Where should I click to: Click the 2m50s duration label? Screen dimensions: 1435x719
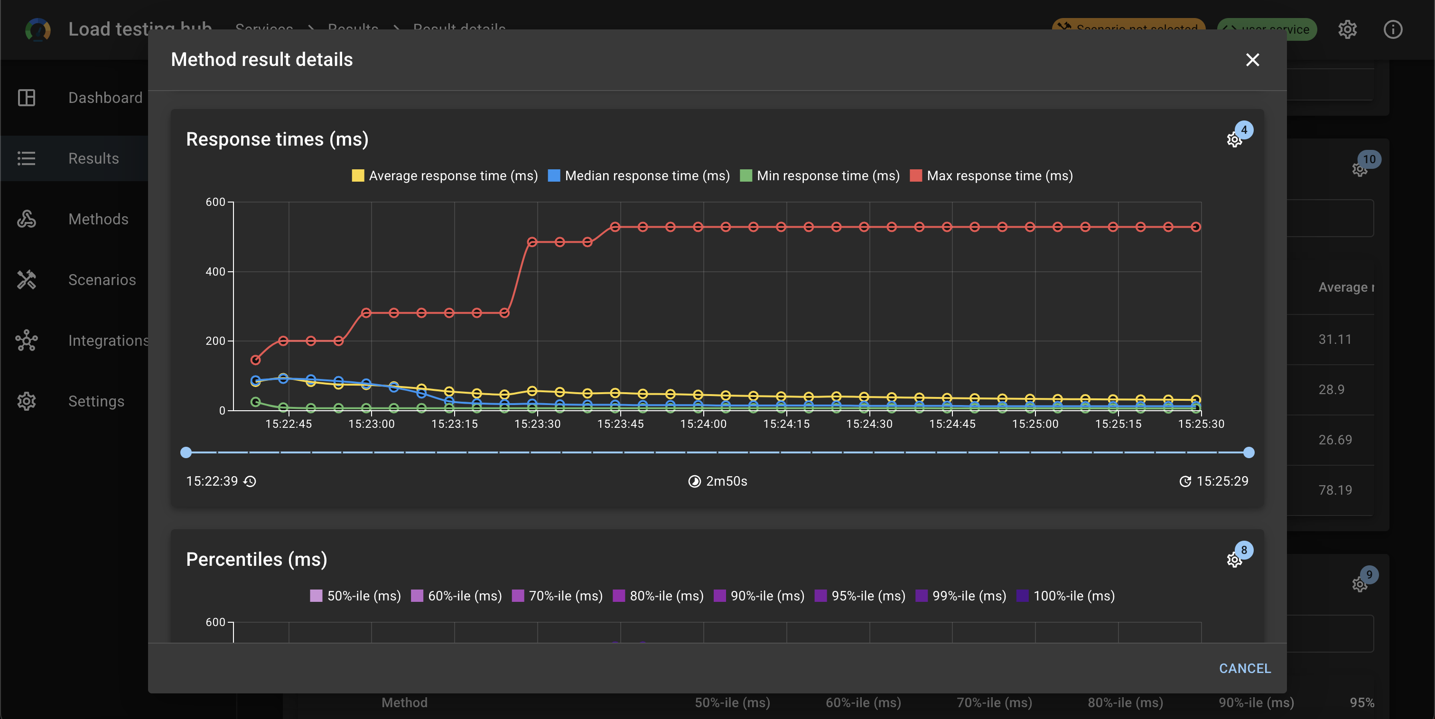point(727,481)
